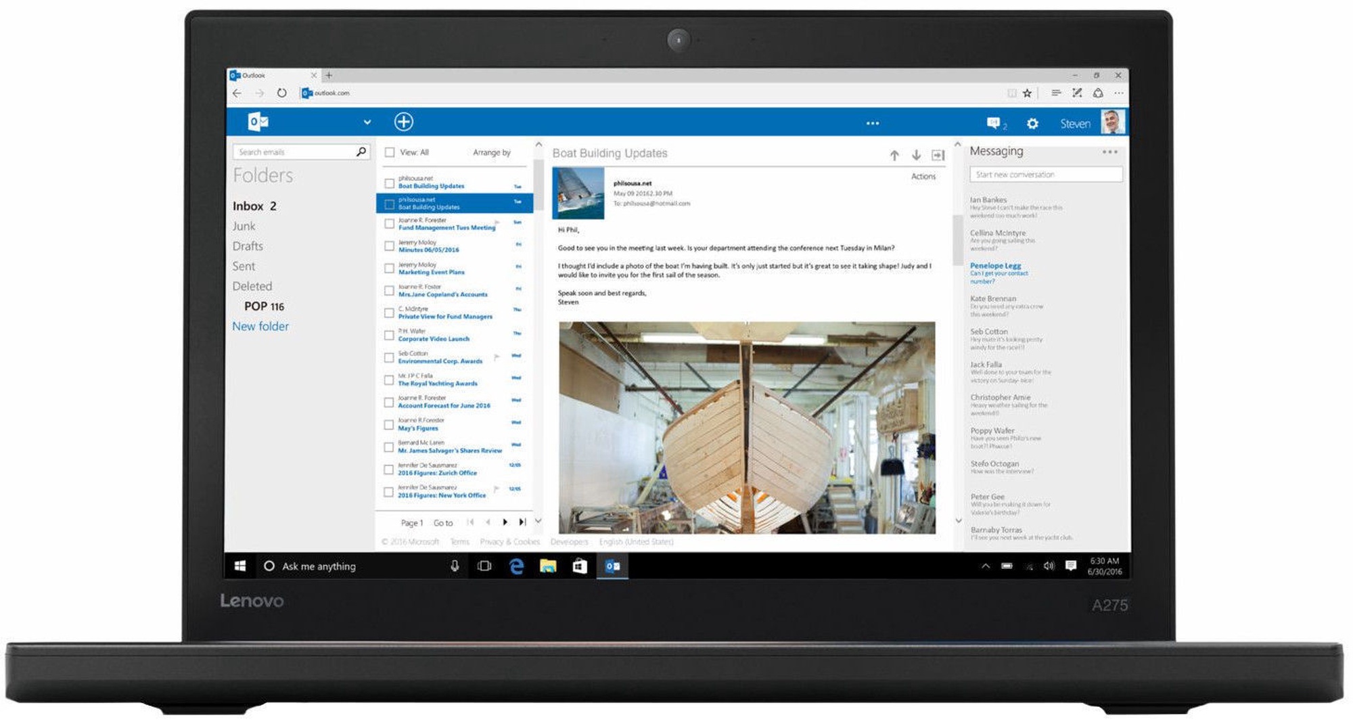Go to next message with down arrow
The image size is (1353, 728).
916,156
